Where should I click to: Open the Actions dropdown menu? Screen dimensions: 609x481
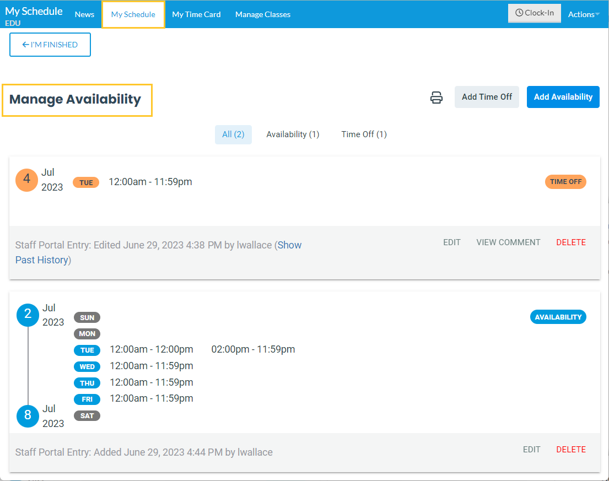coord(583,14)
